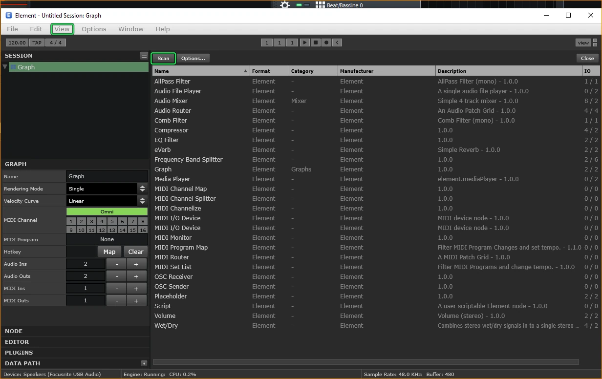
Task: Click the Hotkey Map button
Action: 109,252
